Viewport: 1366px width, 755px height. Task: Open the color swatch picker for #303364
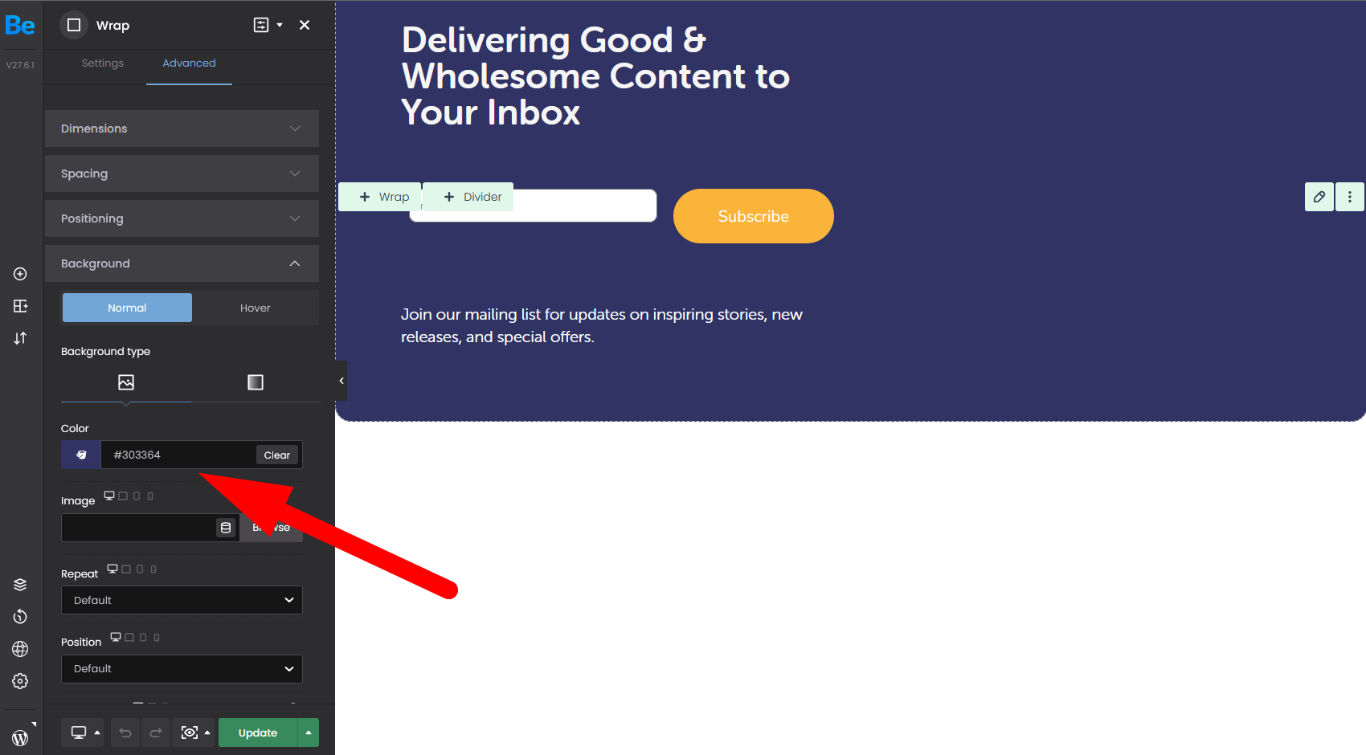pyautogui.click(x=81, y=455)
